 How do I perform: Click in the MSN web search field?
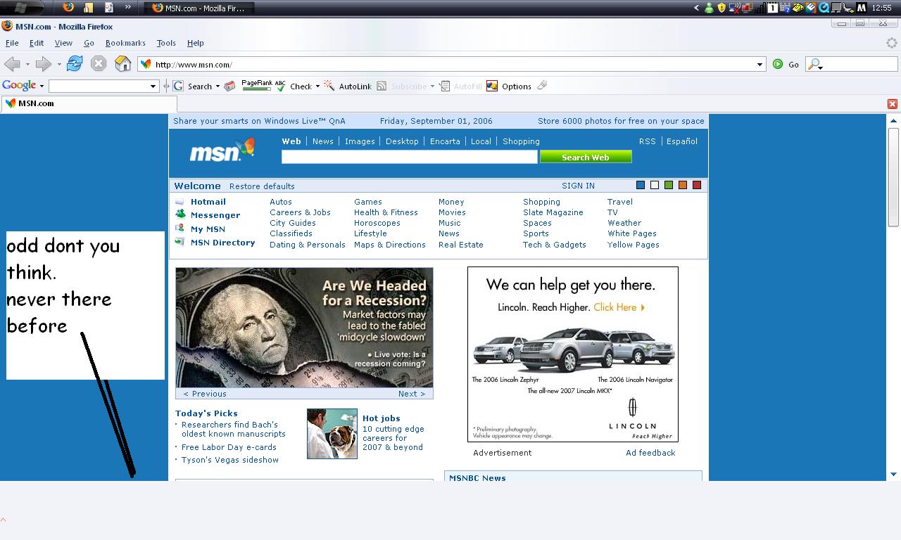click(409, 157)
